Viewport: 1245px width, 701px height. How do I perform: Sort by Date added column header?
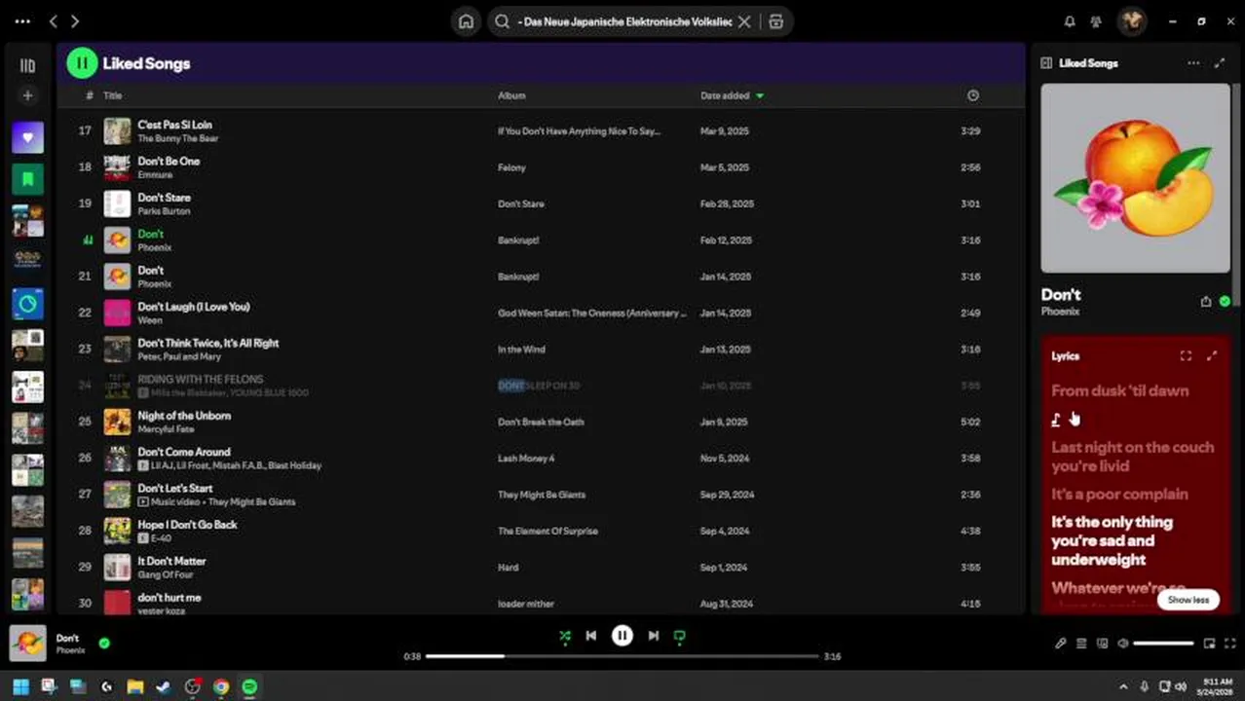click(725, 95)
